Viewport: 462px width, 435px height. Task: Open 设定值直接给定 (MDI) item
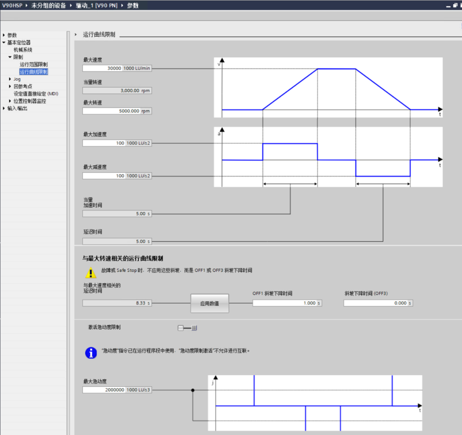[36, 94]
